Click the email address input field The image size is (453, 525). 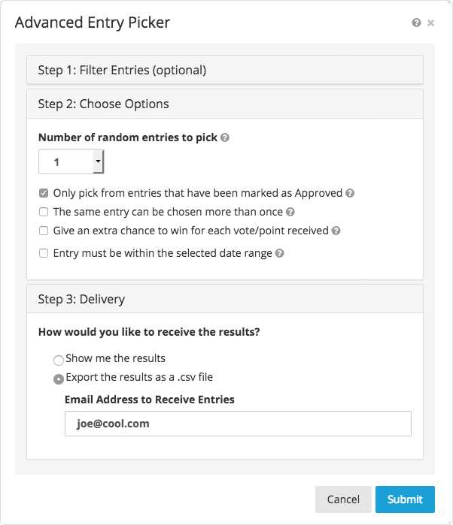[238, 424]
